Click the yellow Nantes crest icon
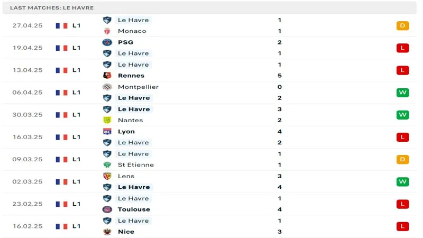This screenshot has height=238, width=423. point(107,120)
